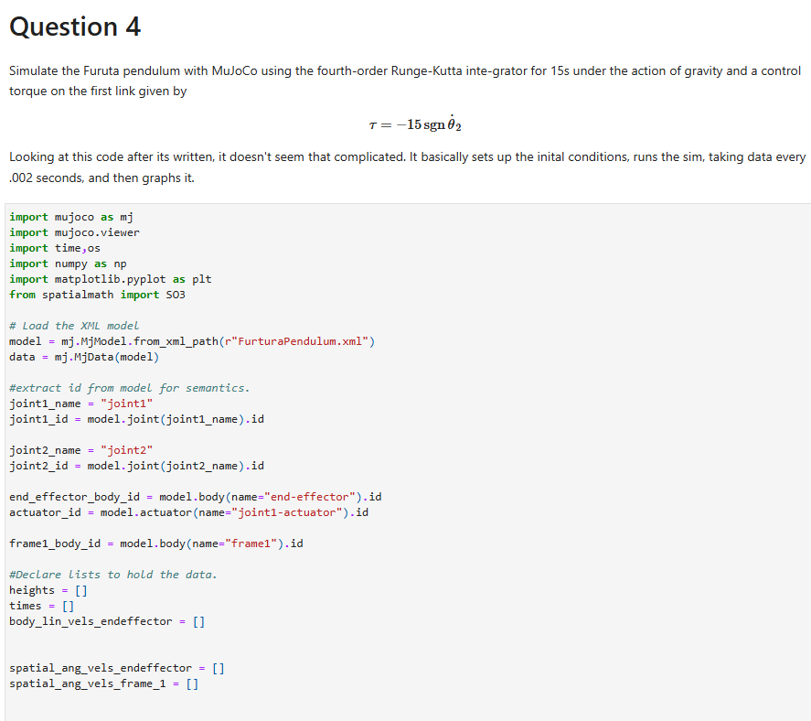This screenshot has width=811, height=721.
Task: Click the "data = mj.MjData(model)" line
Action: pos(84,357)
